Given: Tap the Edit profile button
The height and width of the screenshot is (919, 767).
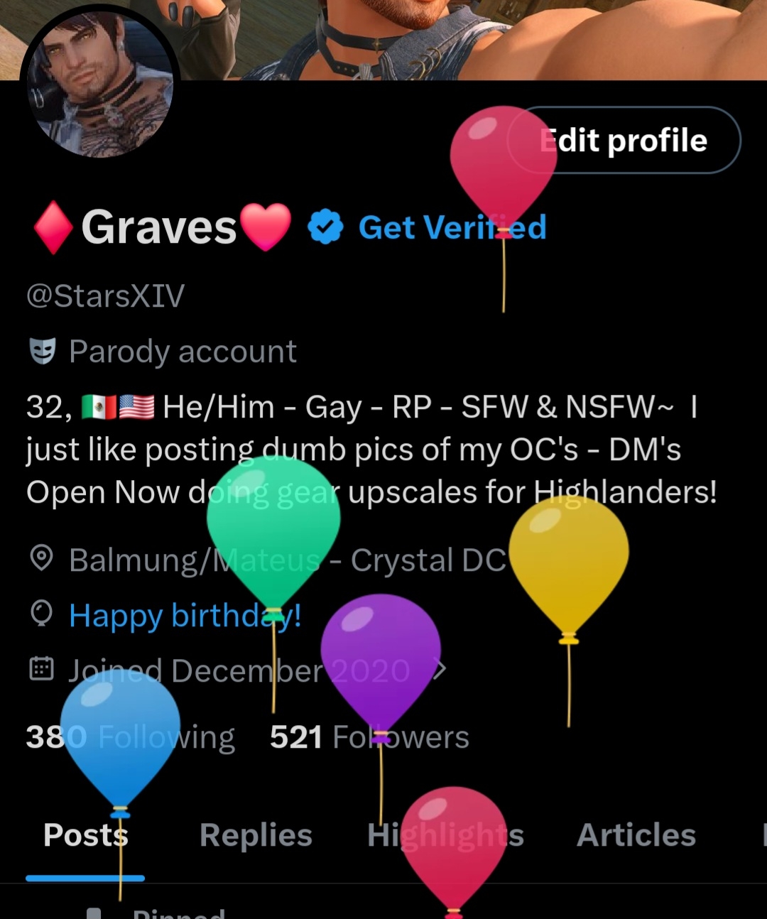Looking at the screenshot, I should tap(624, 140).
